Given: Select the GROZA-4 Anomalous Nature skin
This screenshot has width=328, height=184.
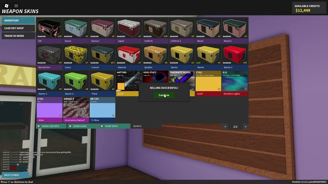Looking at the screenshot, I should [76, 110].
